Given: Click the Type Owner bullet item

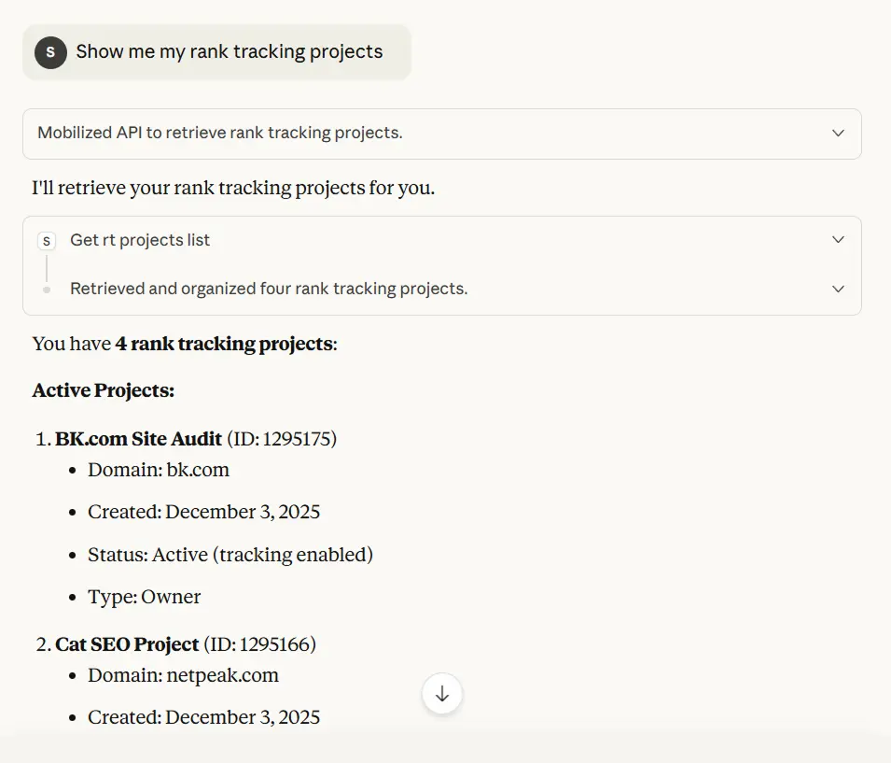Looking at the screenshot, I should click(x=144, y=597).
